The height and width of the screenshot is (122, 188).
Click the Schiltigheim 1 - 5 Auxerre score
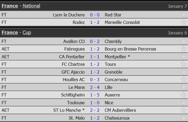pos(95,95)
